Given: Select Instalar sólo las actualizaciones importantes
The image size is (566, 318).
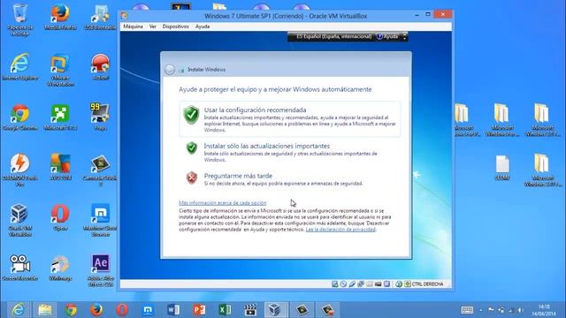Looking at the screenshot, I should 289,152.
